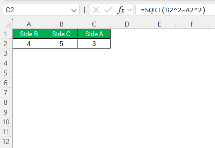
Task: Select row 2 header
Action: (x=6, y=44)
